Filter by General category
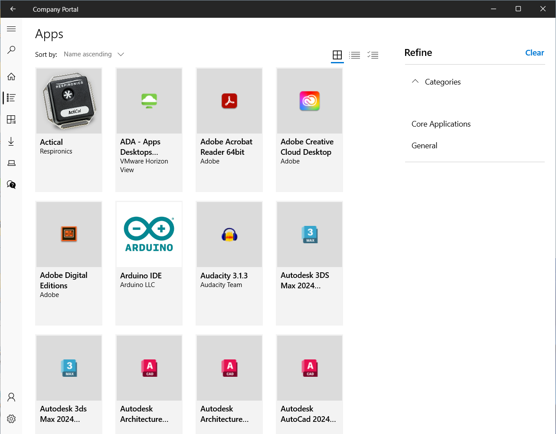Screen dimensions: 556x434 (424, 146)
